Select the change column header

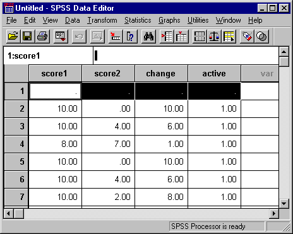click(161, 73)
